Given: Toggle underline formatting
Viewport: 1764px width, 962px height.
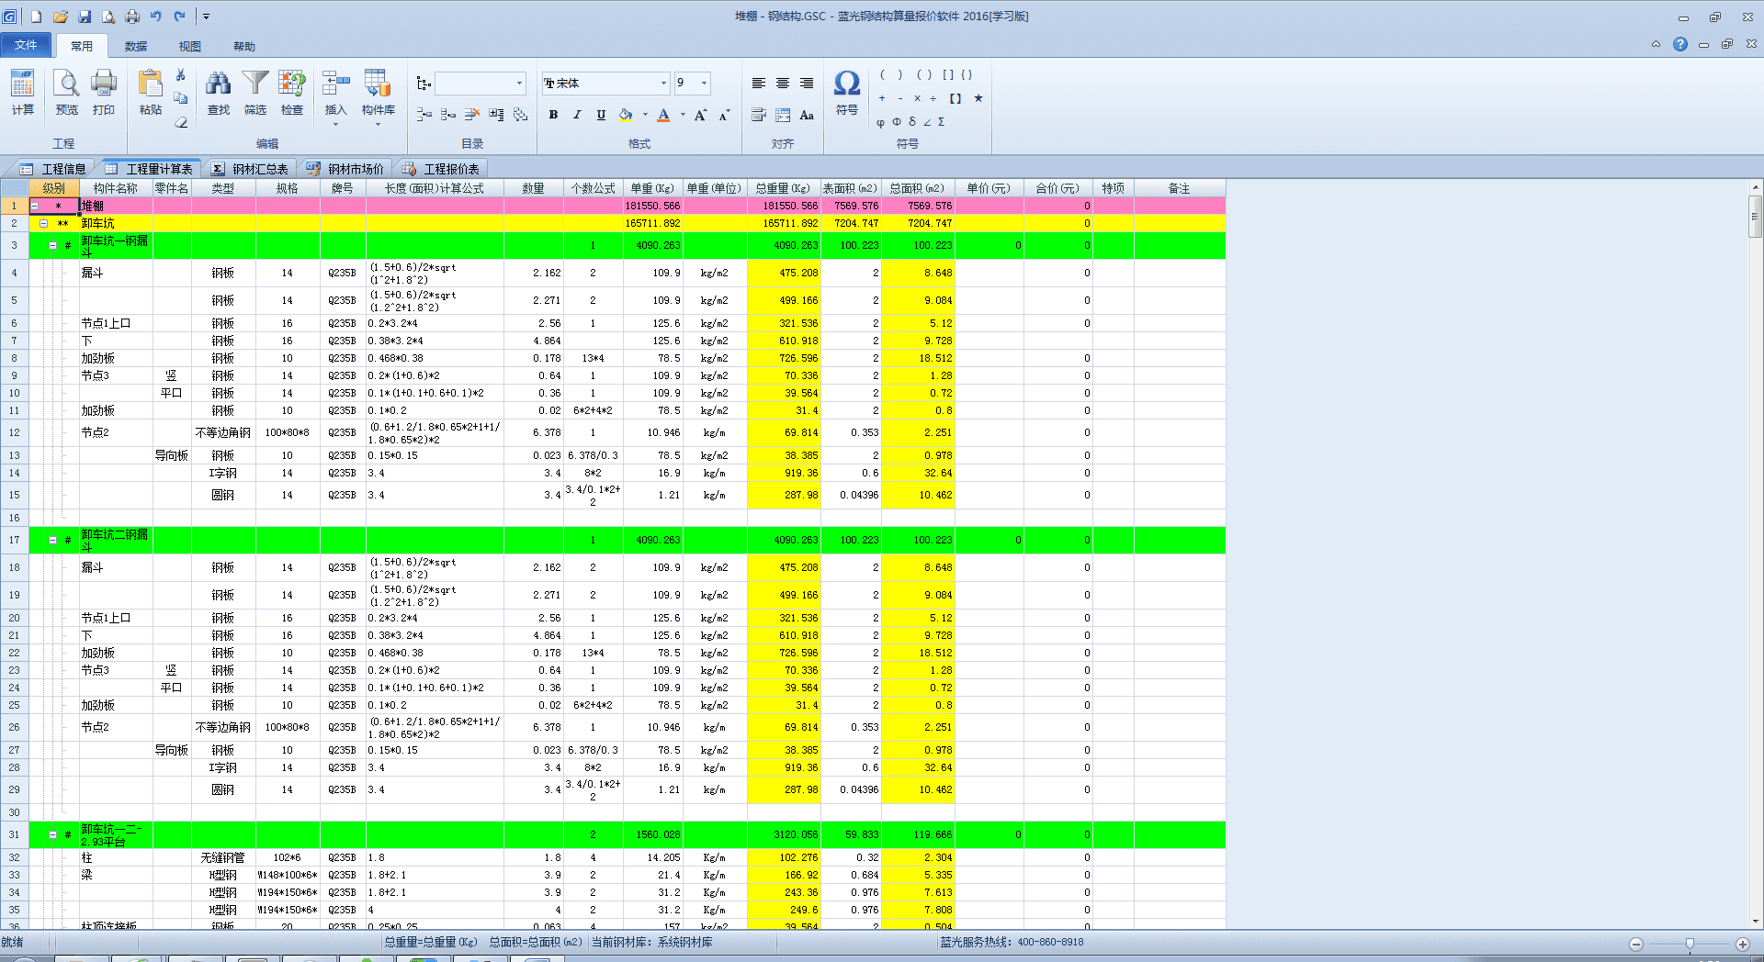Looking at the screenshot, I should pos(601,115).
